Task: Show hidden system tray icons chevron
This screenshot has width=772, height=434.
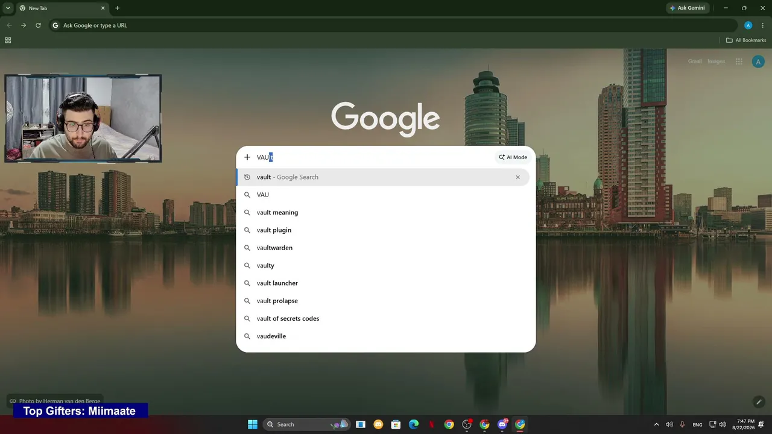Action: (x=657, y=424)
